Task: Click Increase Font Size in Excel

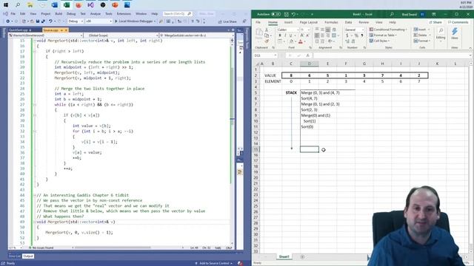Action: pos(301,35)
